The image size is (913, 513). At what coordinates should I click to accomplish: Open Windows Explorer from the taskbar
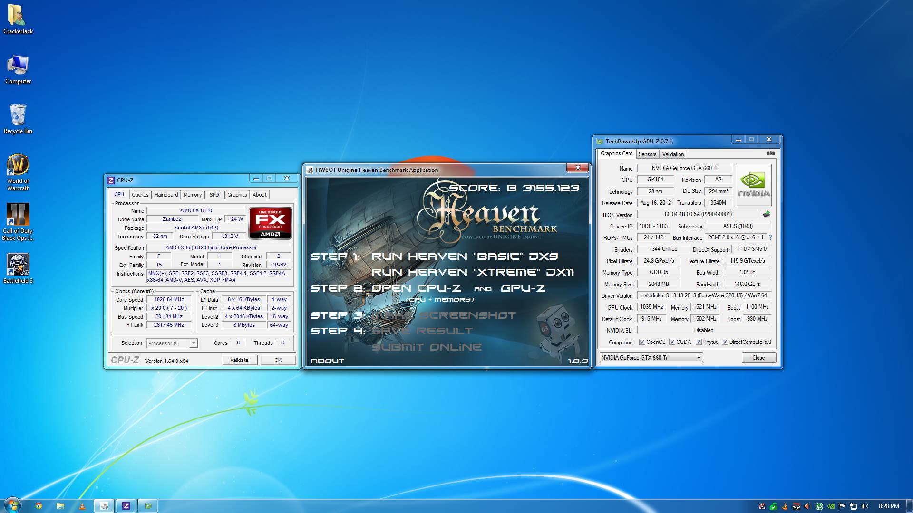point(60,506)
